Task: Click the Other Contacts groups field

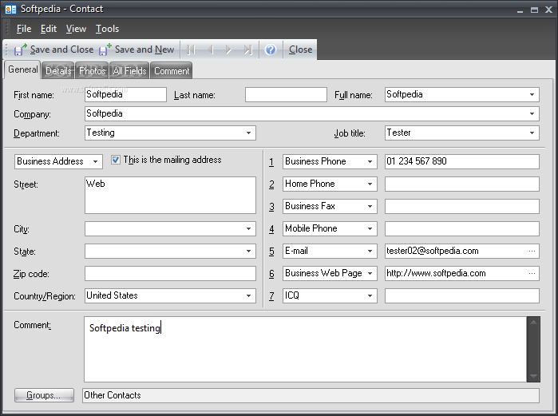Action: pyautogui.click(x=311, y=395)
